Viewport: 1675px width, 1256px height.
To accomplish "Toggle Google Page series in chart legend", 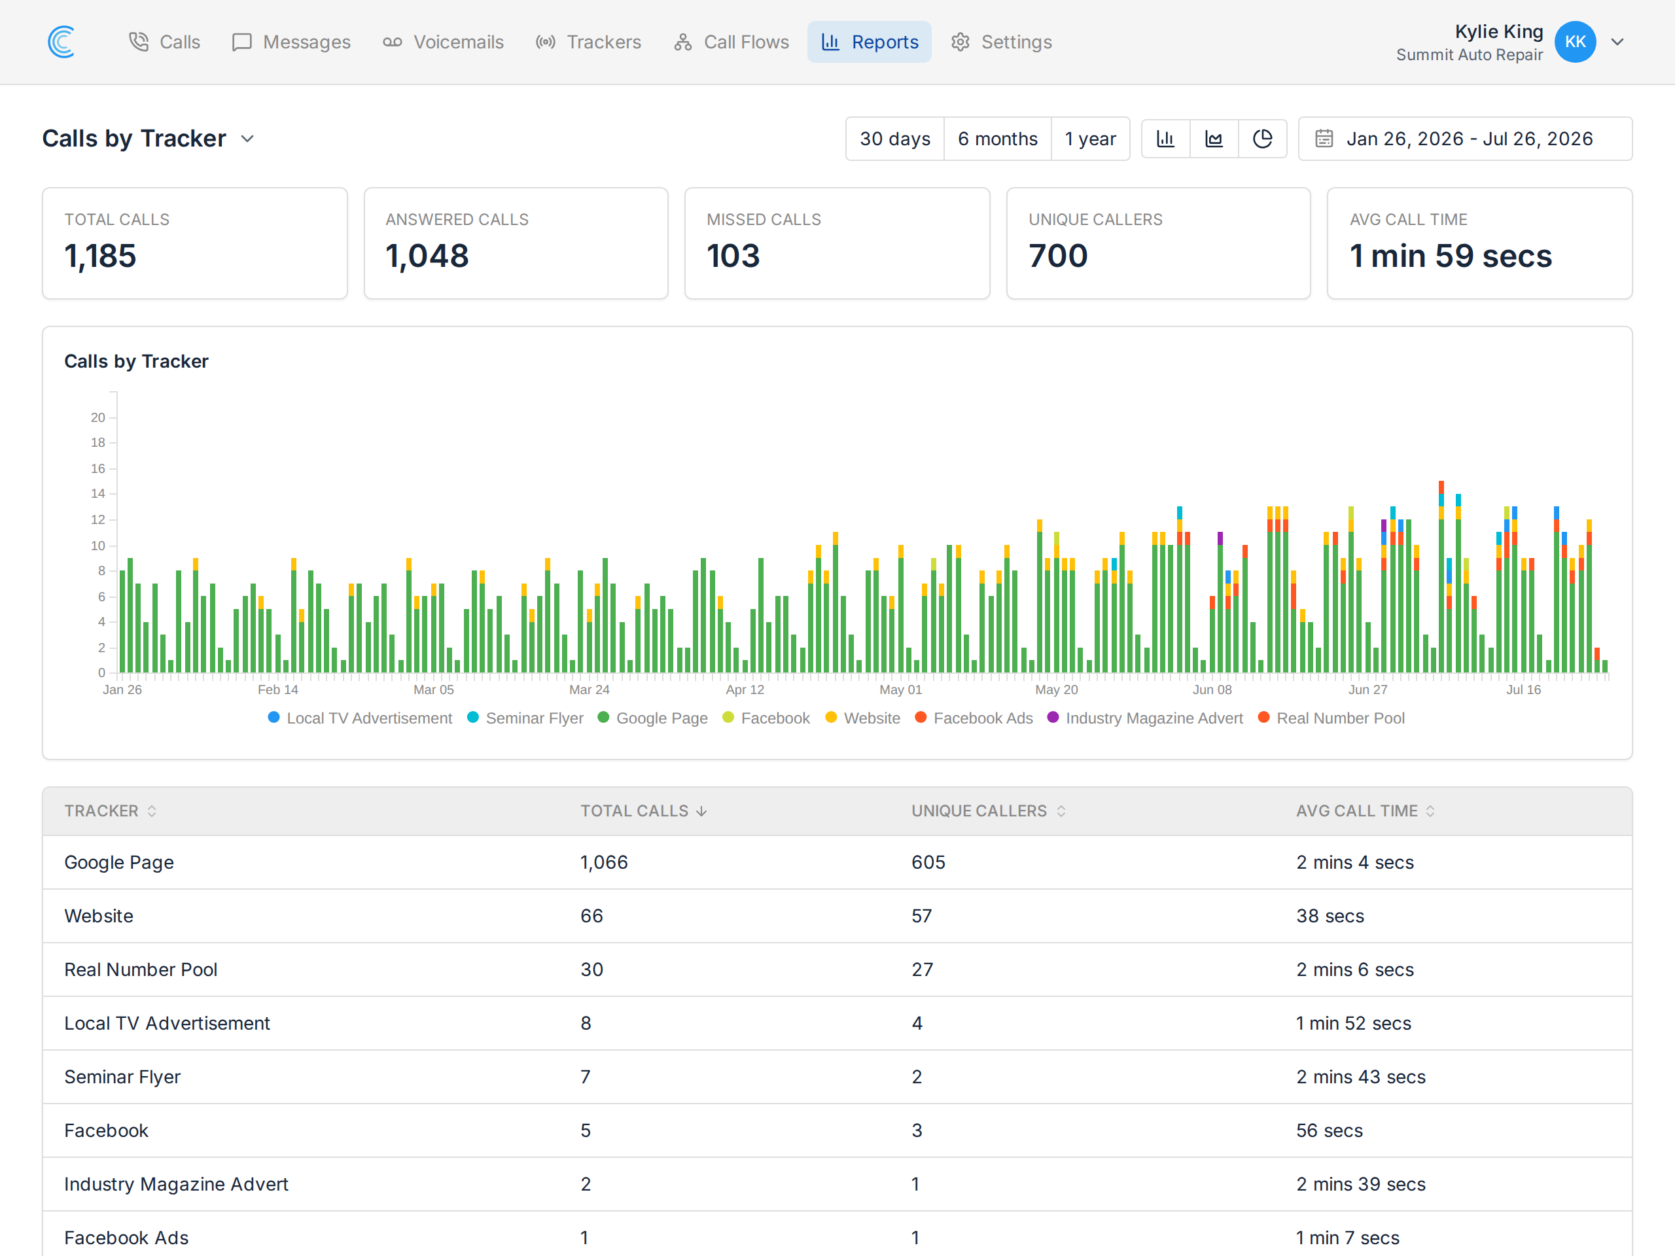I will [653, 718].
